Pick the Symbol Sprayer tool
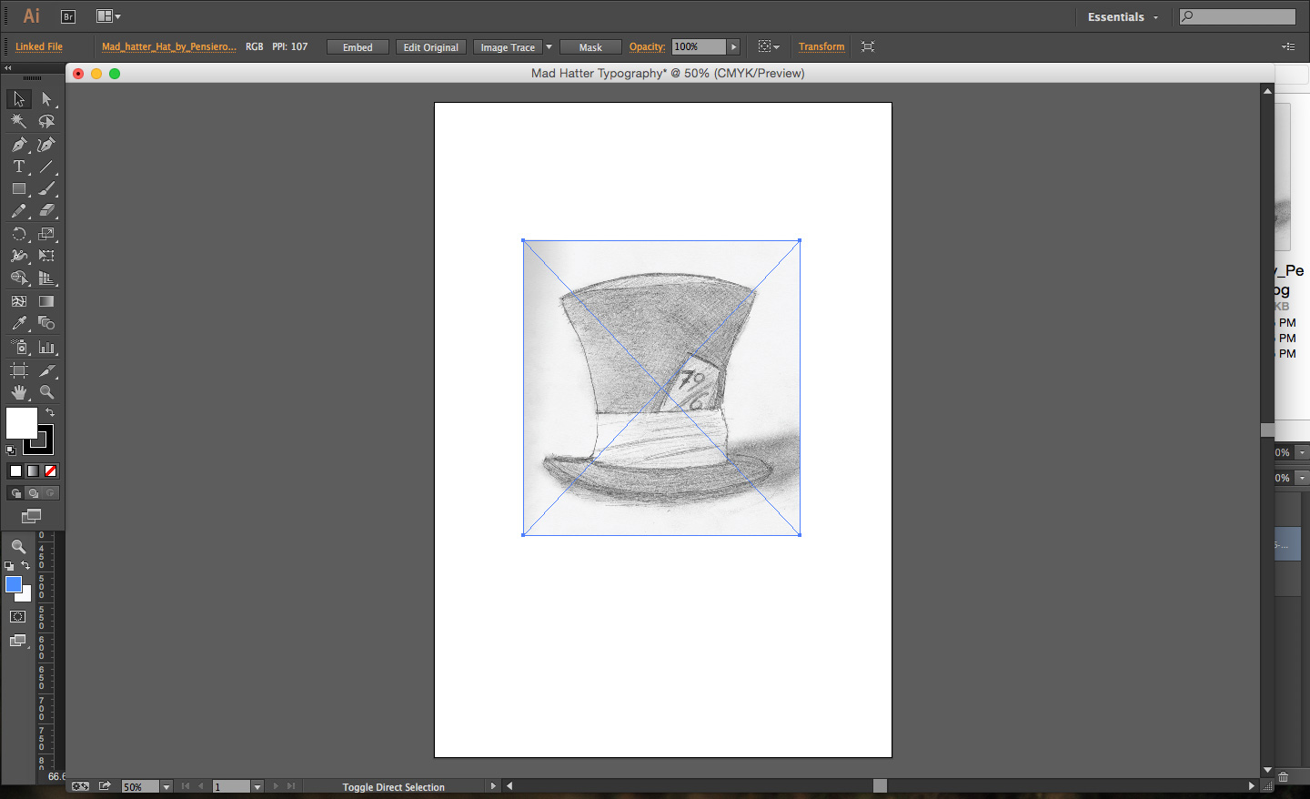Image resolution: width=1310 pixels, height=799 pixels. (x=19, y=347)
